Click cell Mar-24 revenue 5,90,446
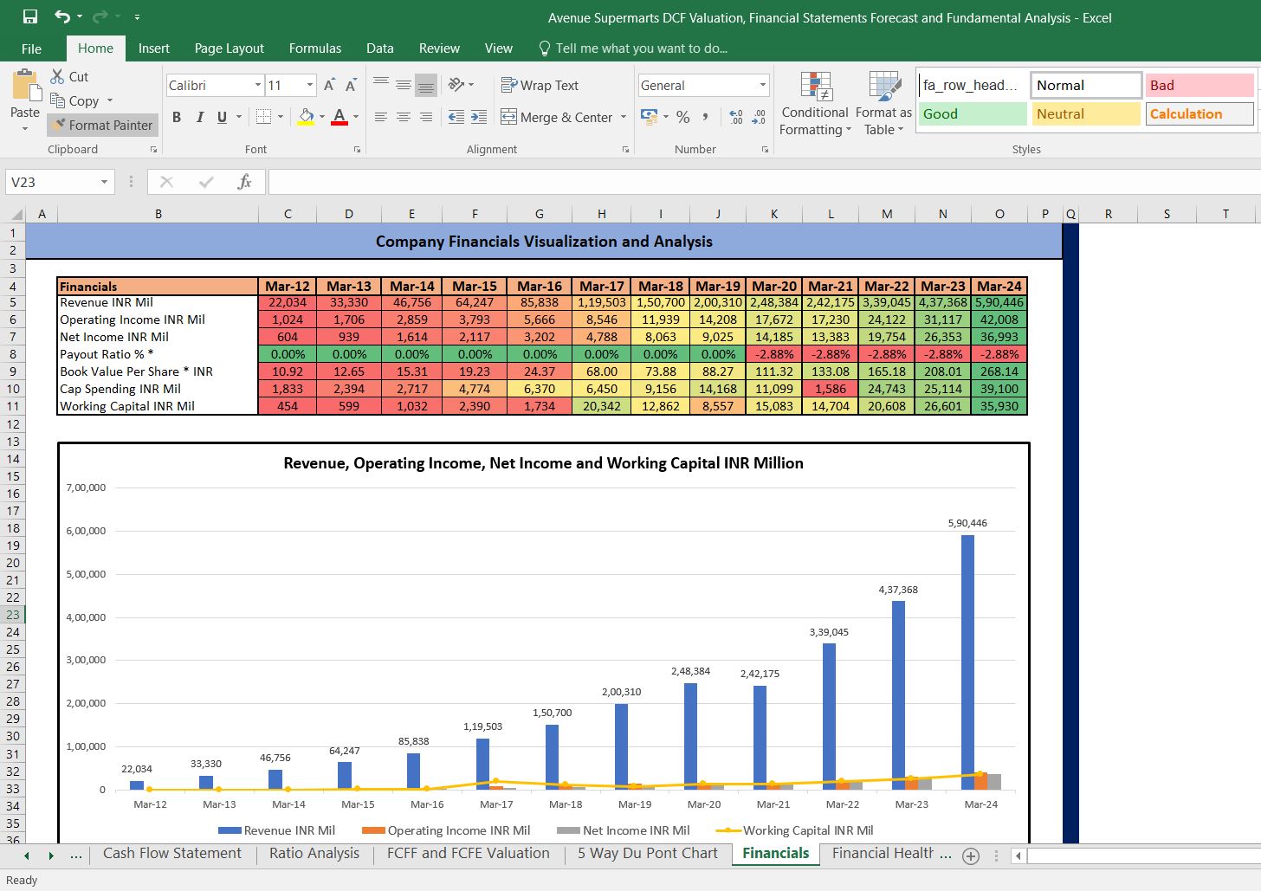The image size is (1261, 891). 999,303
